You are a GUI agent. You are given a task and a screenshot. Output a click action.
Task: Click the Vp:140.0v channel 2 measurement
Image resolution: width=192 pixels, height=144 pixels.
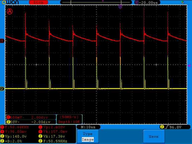14,136
